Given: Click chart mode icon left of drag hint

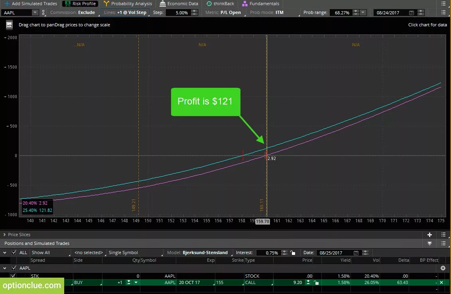Looking at the screenshot, I should coord(9,25).
